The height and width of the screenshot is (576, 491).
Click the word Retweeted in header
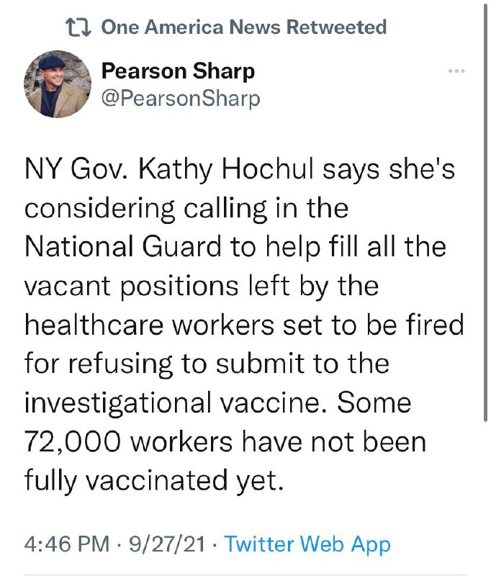pos(336,27)
